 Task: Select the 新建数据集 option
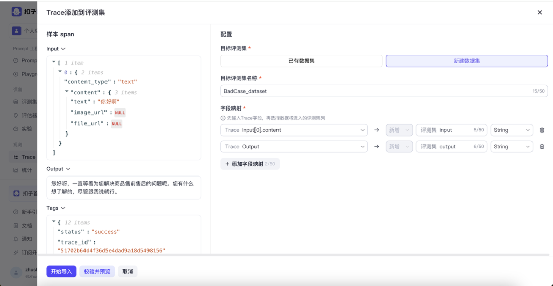(x=466, y=61)
